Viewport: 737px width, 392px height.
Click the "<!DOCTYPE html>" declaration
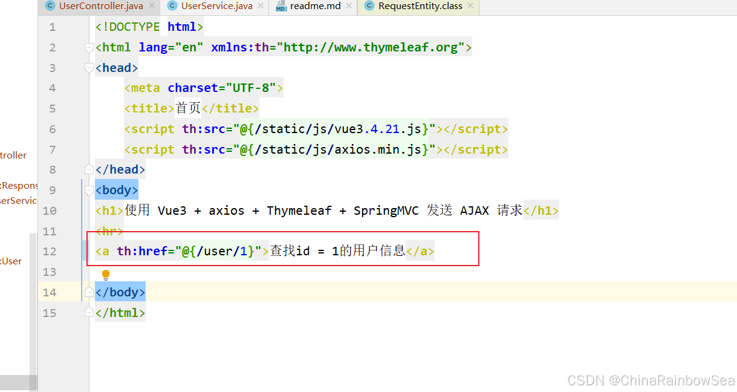(149, 27)
